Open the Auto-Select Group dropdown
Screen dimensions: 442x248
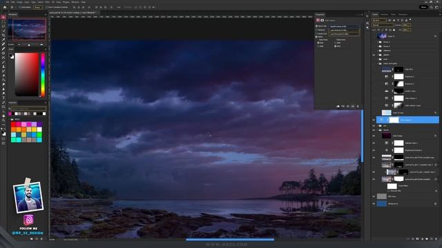(37, 7)
